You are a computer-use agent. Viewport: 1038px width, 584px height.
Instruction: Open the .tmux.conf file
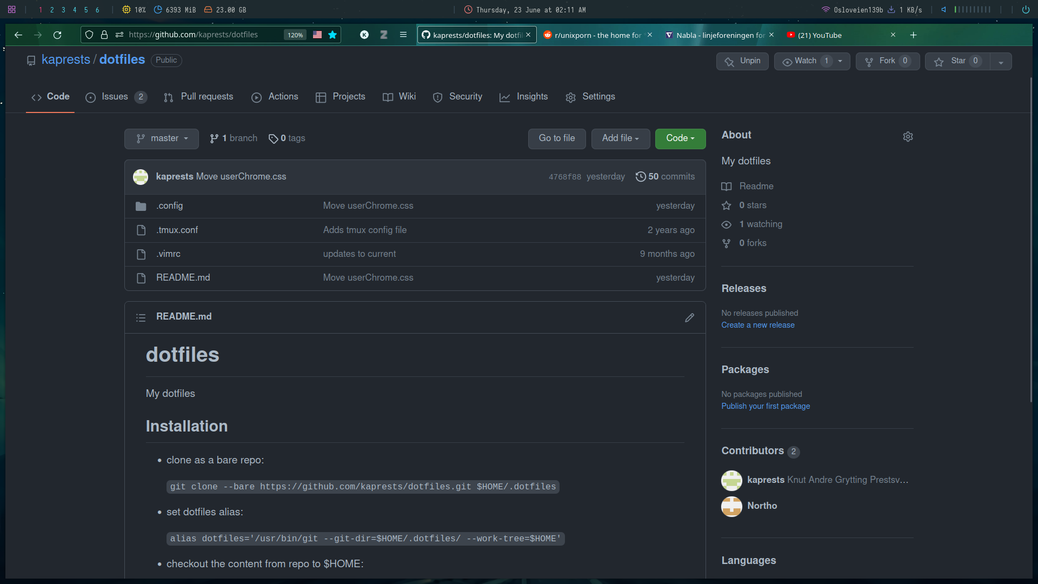coord(177,230)
